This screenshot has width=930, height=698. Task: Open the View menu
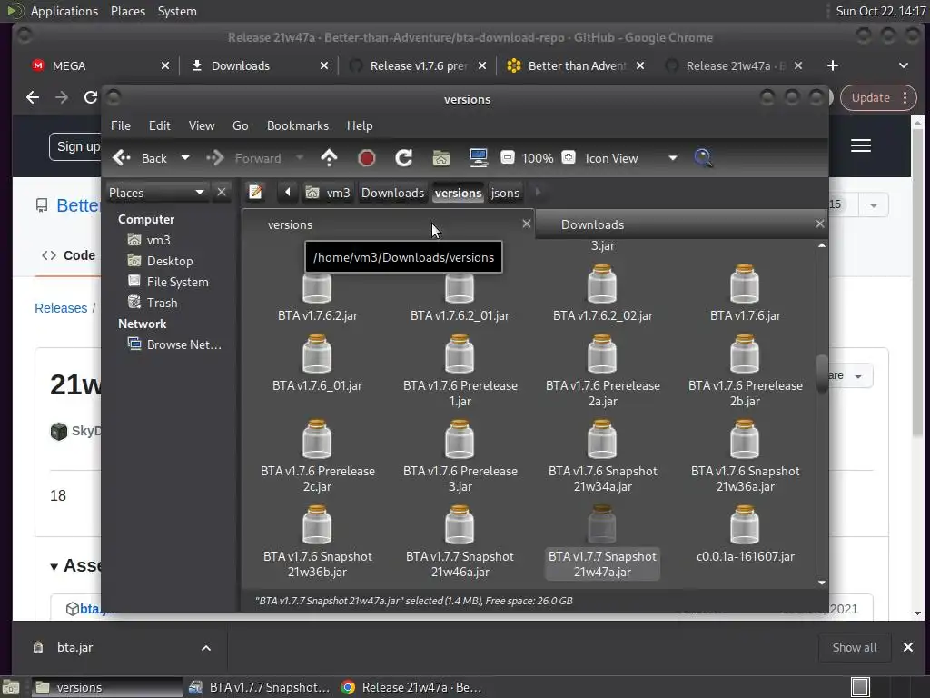[x=201, y=125]
